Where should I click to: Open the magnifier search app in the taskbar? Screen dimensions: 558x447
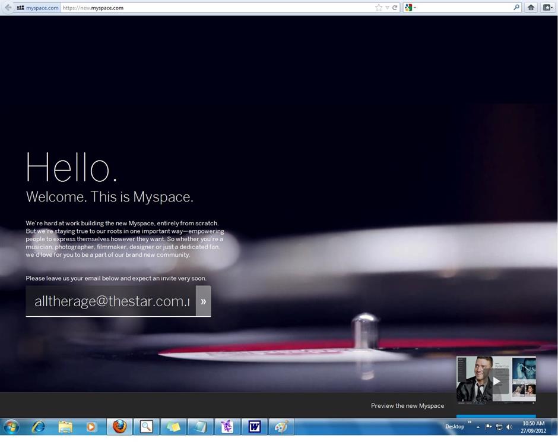[x=146, y=427]
